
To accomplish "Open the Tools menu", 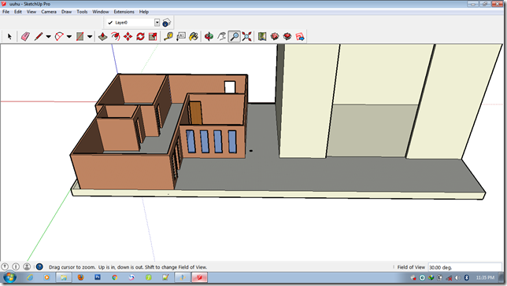I will 82,12.
